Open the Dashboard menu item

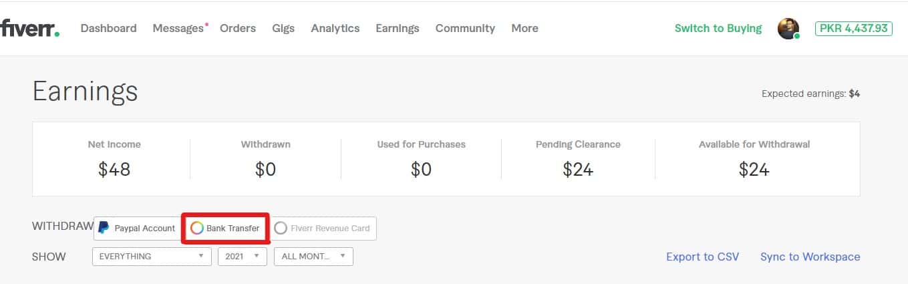[x=108, y=28]
